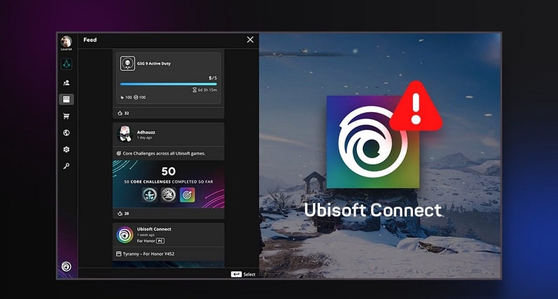558x299 pixels.
Task: Click the 100 units coin reward icon
Action: [x=136, y=97]
